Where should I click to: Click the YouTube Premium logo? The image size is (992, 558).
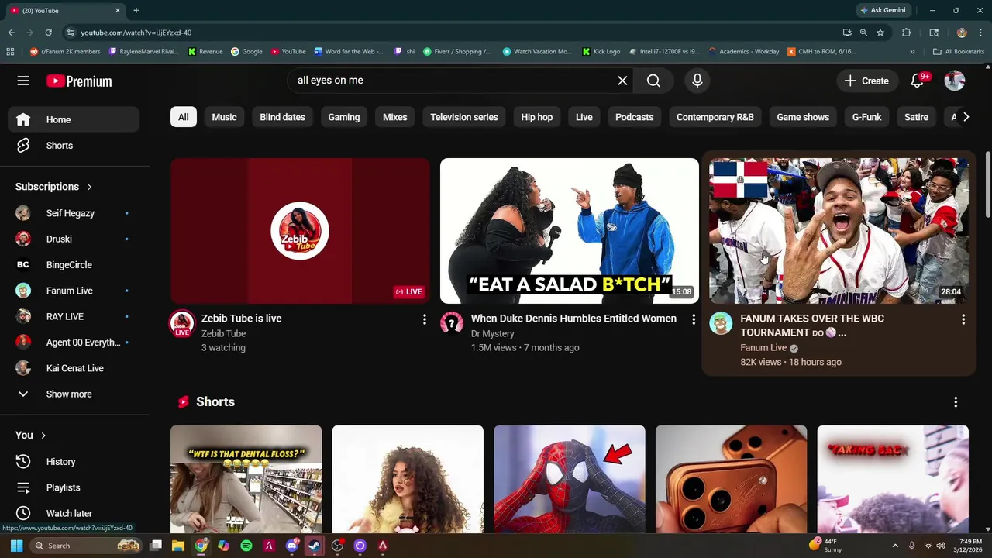click(x=79, y=81)
